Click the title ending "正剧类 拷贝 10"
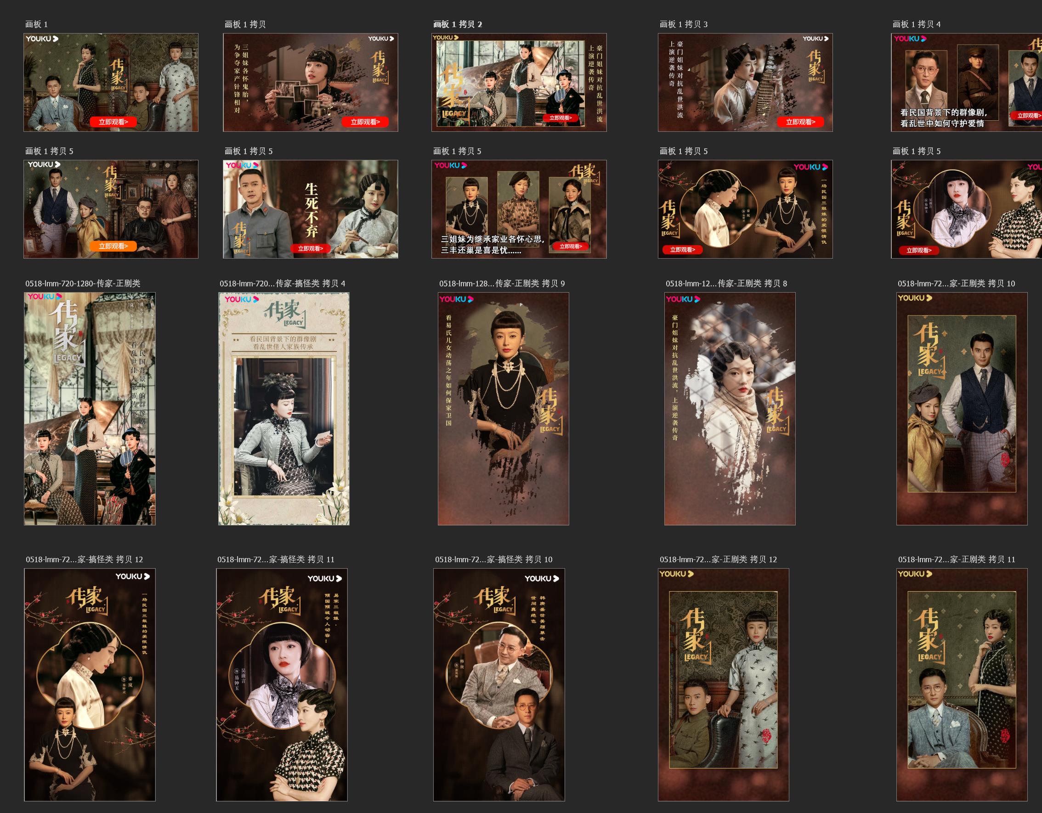This screenshot has width=1042, height=813. [956, 283]
